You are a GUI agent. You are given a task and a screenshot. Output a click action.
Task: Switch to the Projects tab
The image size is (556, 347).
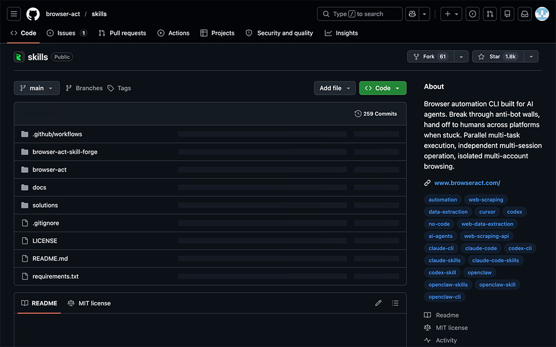point(217,33)
